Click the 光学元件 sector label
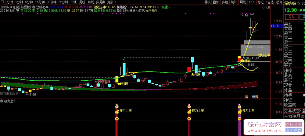The image size is (305, 136). (x=152, y=11)
